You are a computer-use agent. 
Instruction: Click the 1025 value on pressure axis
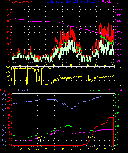pyautogui.click(x=119, y=4)
